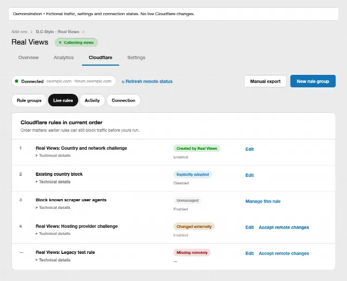Click the Manual export button
The image size is (347, 281).
(x=265, y=81)
